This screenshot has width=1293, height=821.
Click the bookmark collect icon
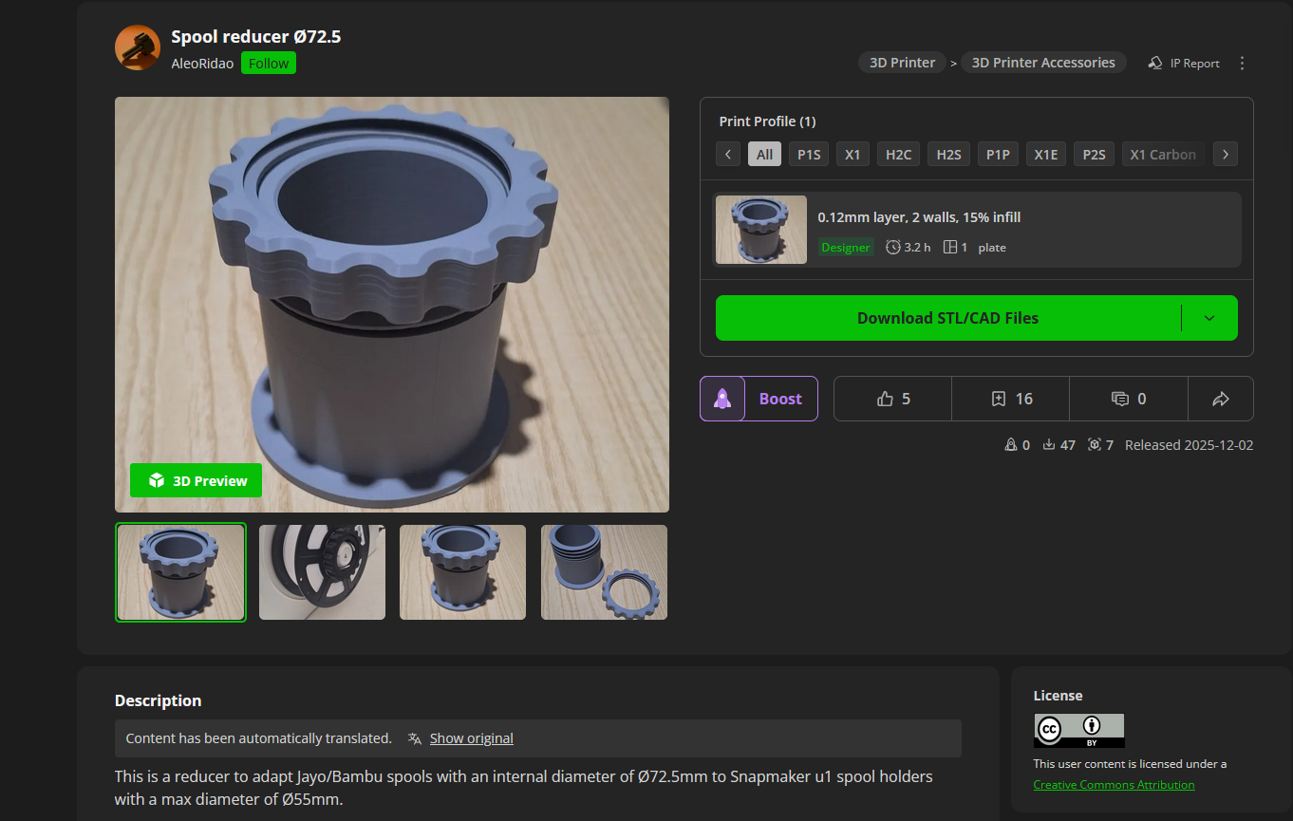(x=998, y=399)
